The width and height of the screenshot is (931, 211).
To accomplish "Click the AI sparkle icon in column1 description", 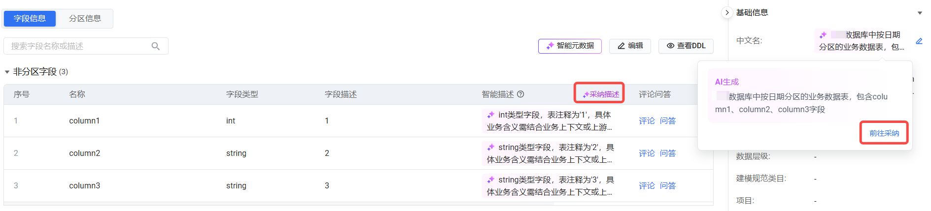I will (491, 115).
